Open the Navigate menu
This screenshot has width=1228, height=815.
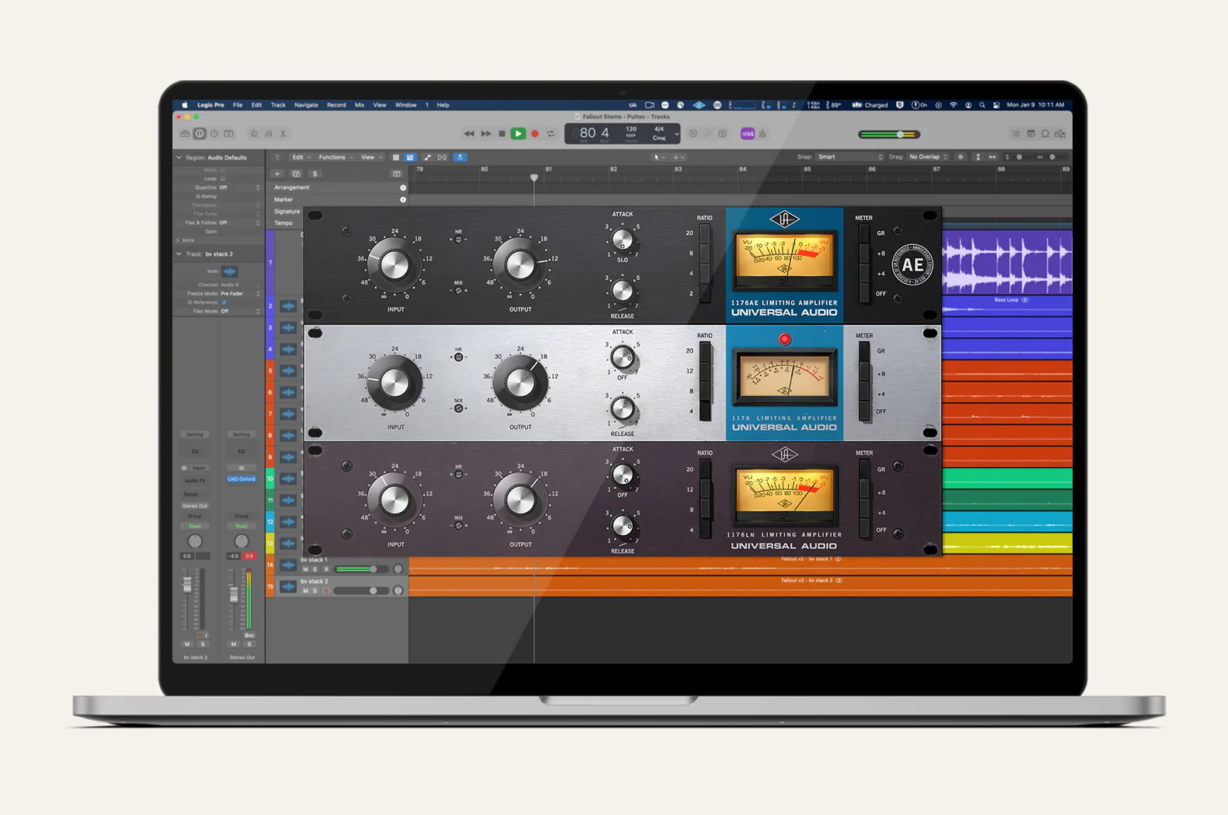[x=306, y=105]
